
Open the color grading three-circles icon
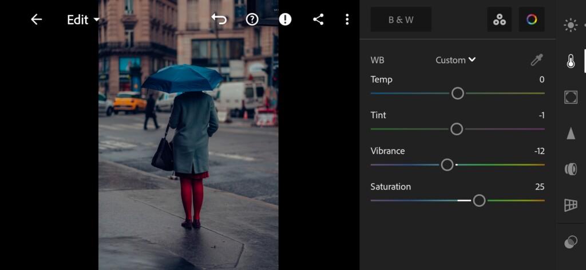(499, 20)
